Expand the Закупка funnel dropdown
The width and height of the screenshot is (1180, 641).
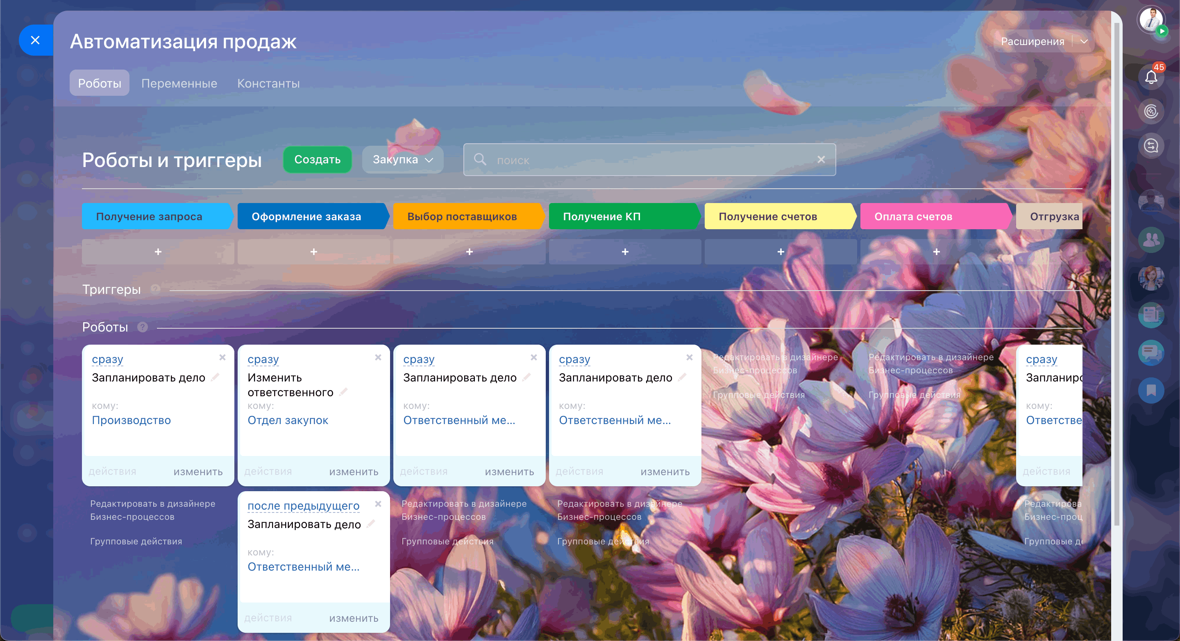402,159
